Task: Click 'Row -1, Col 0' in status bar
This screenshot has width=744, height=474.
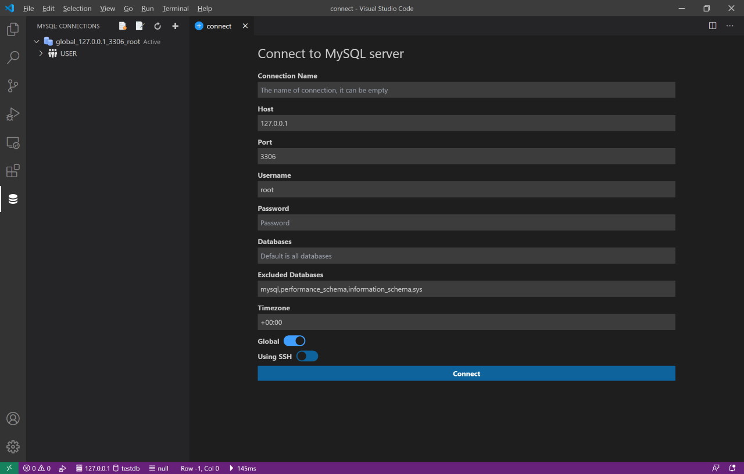Action: click(200, 468)
